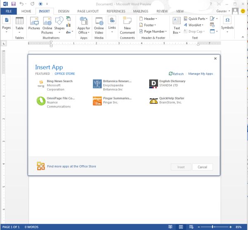
Task: Click the New Comment icon
Action: click(127, 25)
